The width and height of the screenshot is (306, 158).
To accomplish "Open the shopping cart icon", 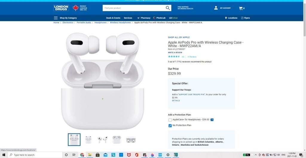I will (x=241, y=8).
